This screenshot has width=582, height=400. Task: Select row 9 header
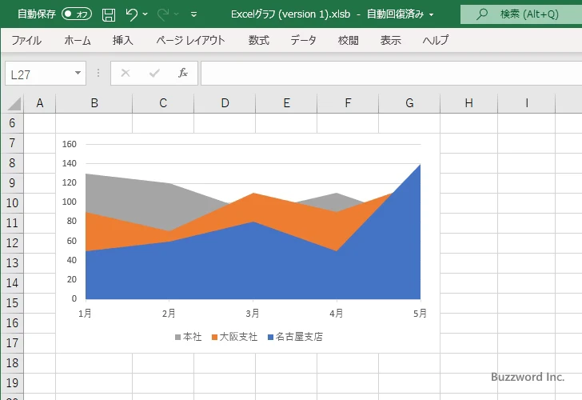pyautogui.click(x=12, y=183)
